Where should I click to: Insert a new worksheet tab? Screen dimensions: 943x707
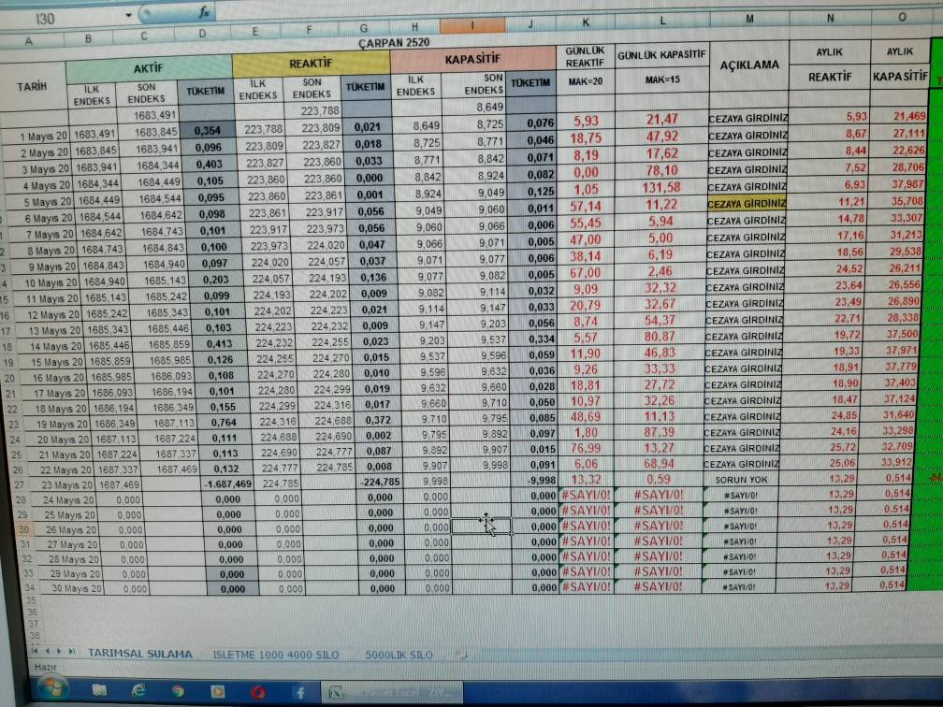click(460, 654)
